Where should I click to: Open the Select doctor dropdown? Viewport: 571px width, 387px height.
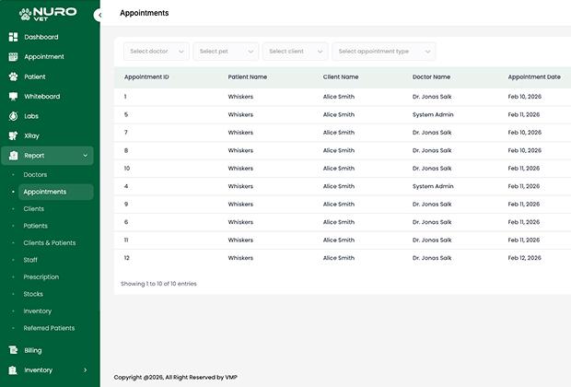tap(157, 52)
